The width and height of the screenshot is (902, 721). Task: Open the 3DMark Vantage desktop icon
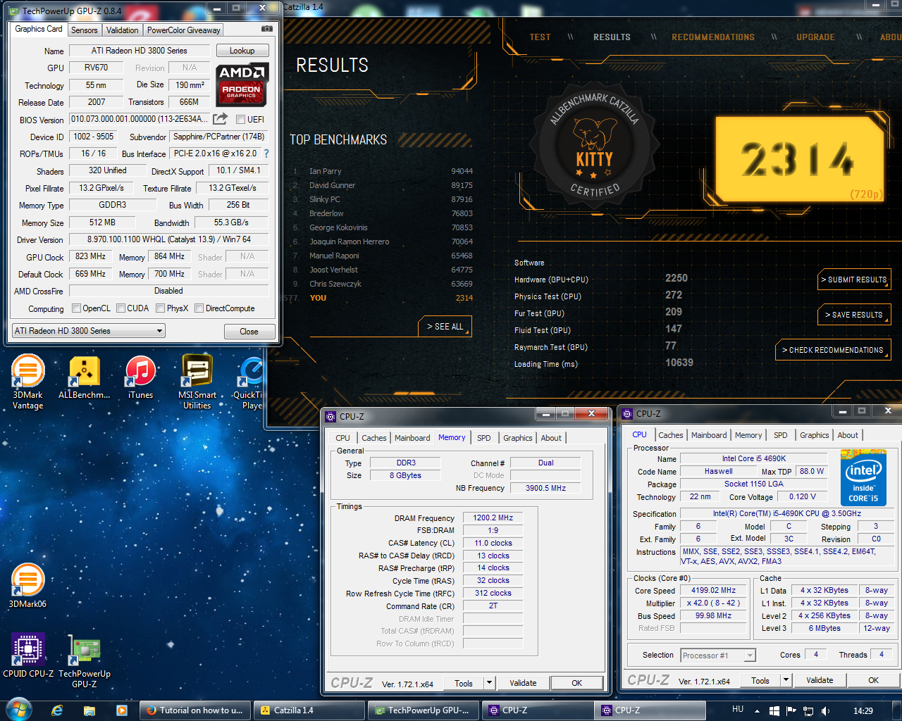28,380
